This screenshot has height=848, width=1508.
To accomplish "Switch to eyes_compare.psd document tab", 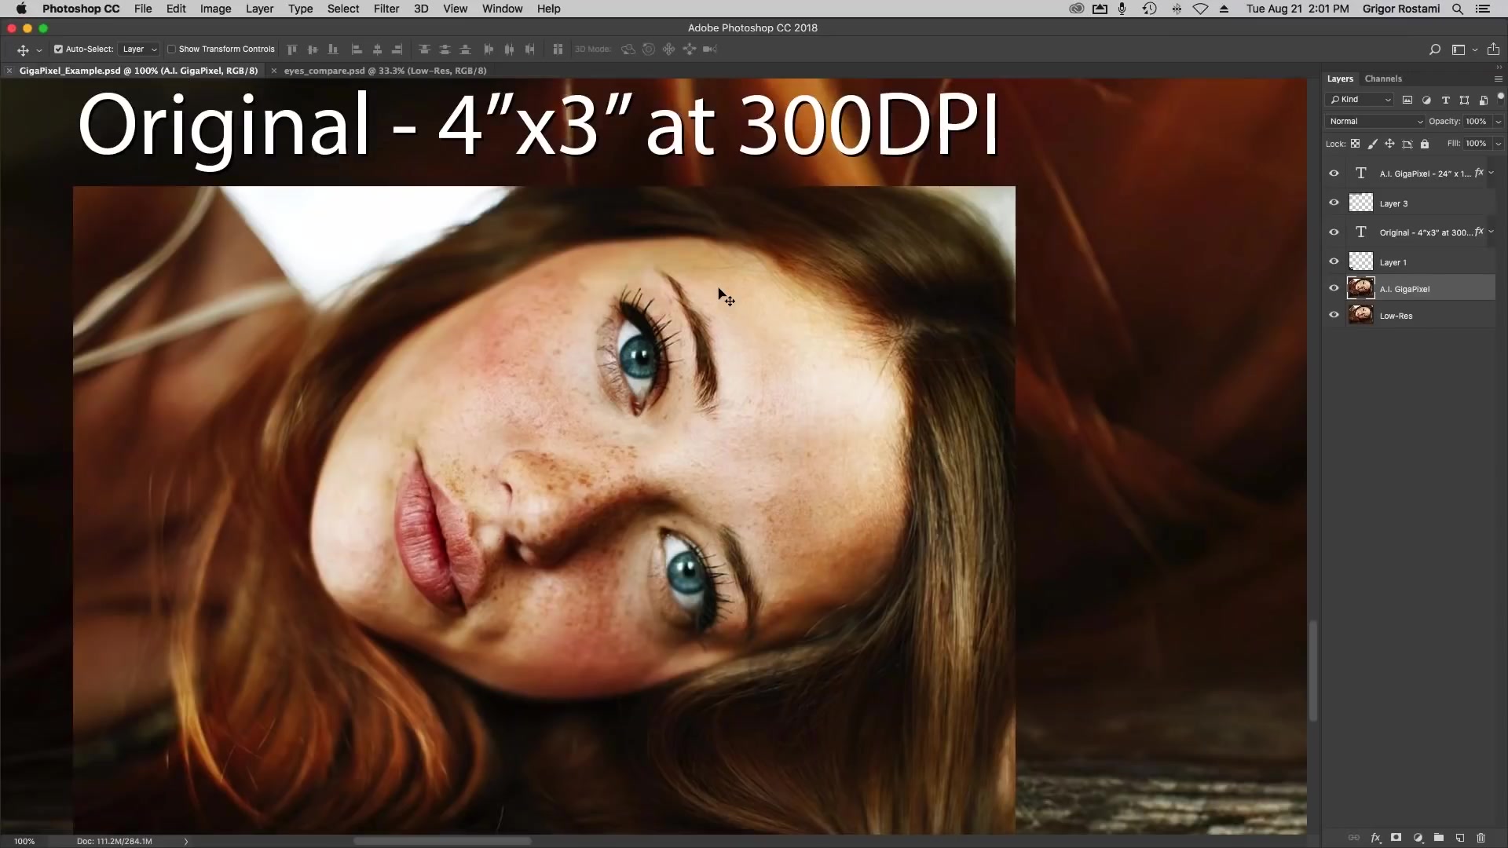I will 385,71.
